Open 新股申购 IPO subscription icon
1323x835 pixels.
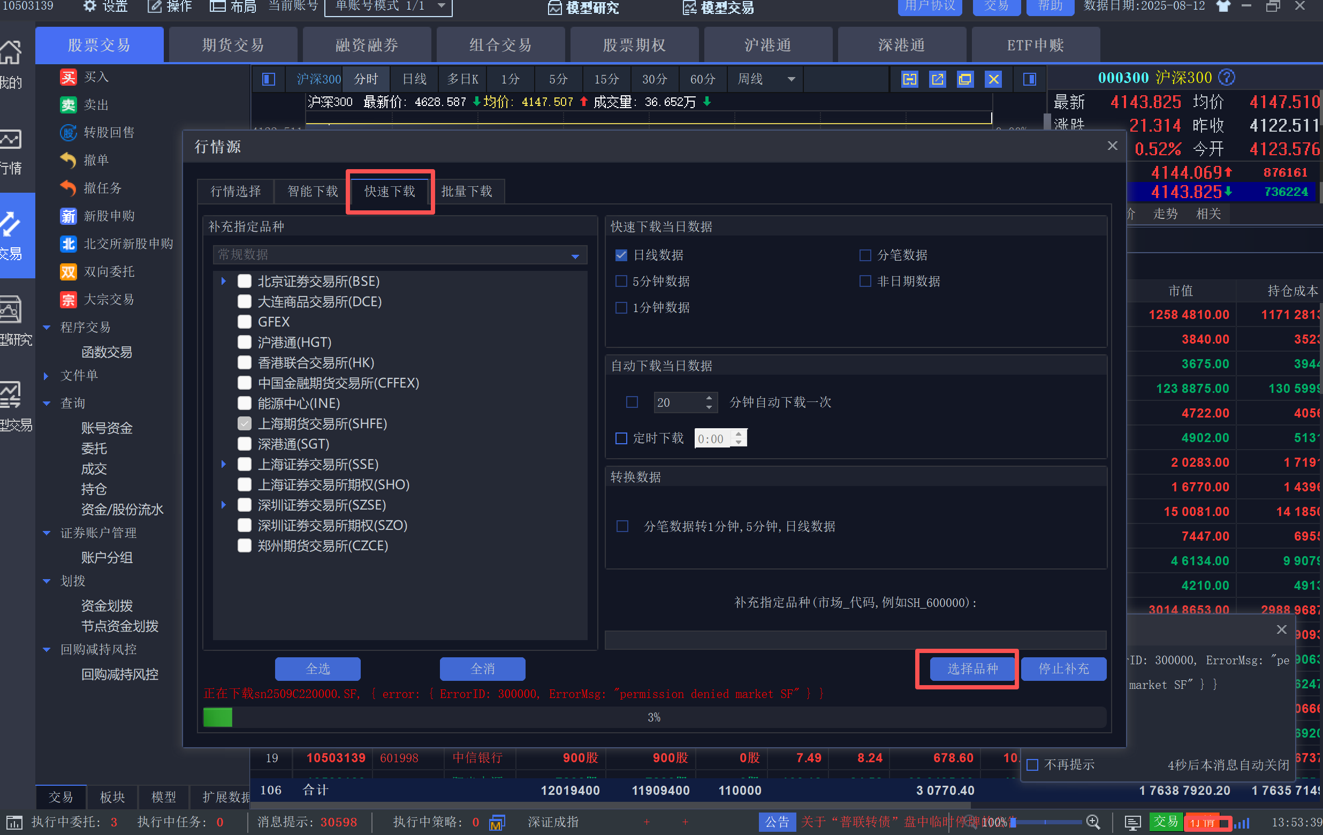click(68, 216)
